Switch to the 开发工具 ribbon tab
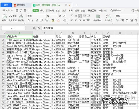 [x=92, y=11]
